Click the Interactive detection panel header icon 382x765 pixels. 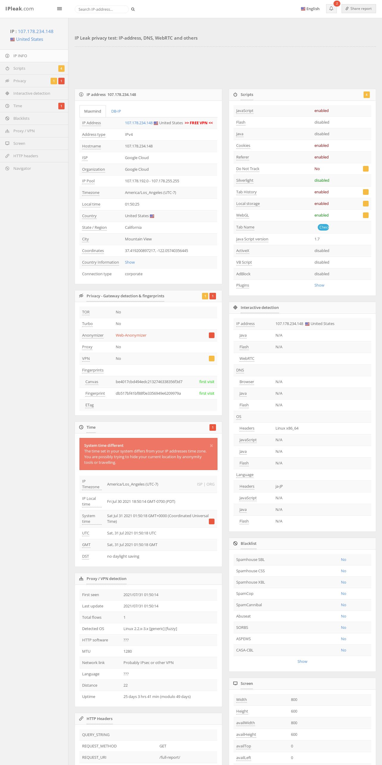tap(235, 307)
